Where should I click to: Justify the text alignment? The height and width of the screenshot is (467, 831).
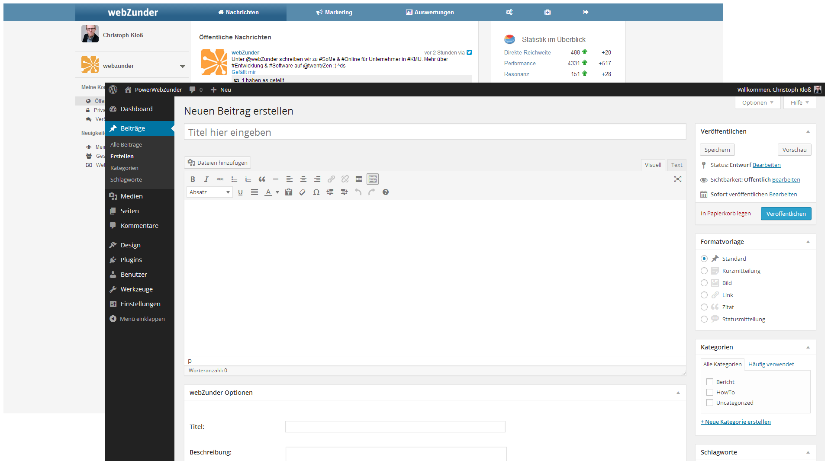[254, 192]
